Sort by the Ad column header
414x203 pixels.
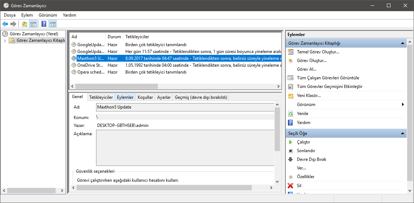point(88,37)
